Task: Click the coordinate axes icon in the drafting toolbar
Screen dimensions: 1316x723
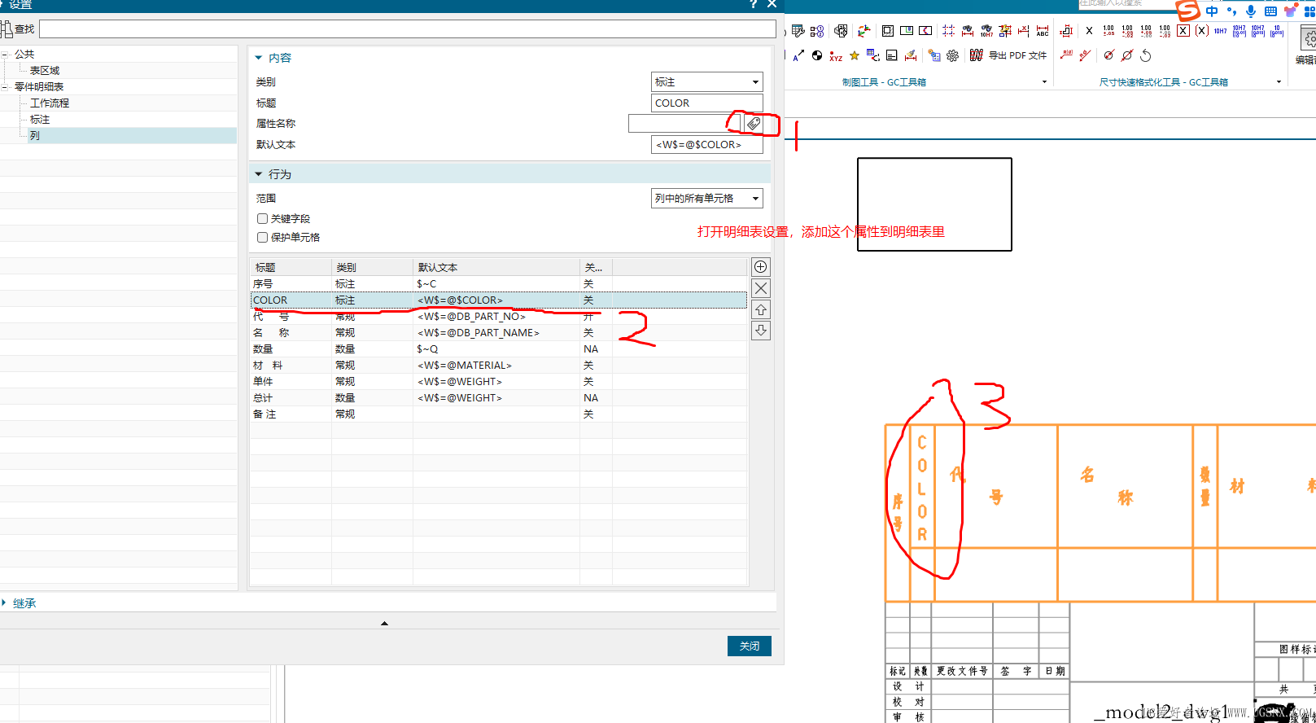Action: pyautogui.click(x=863, y=31)
